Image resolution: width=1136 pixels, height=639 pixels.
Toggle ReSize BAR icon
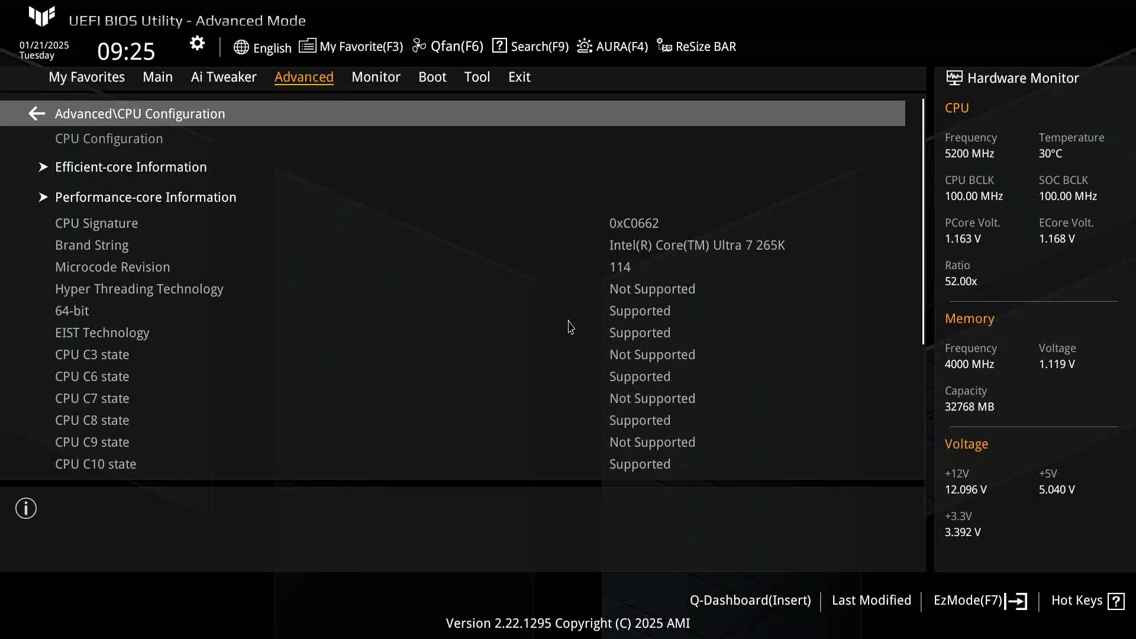point(664,46)
